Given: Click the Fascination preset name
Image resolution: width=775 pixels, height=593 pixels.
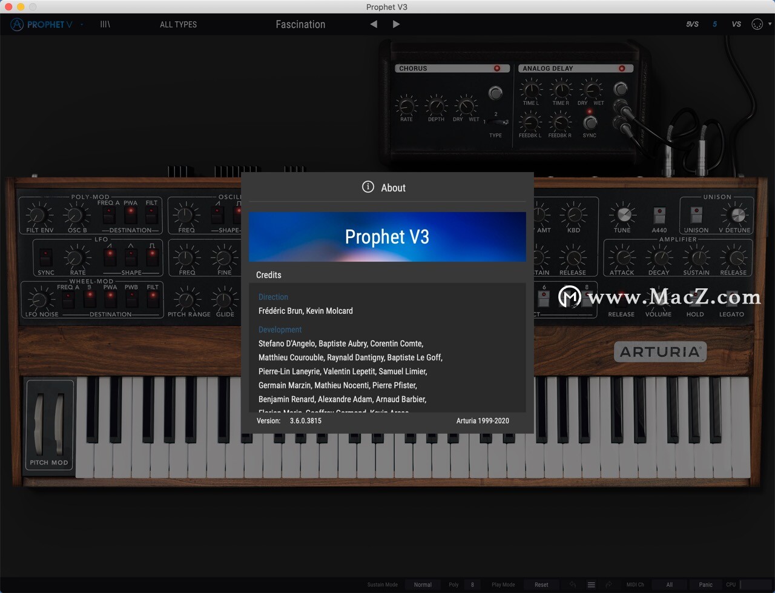Looking at the screenshot, I should (x=300, y=24).
